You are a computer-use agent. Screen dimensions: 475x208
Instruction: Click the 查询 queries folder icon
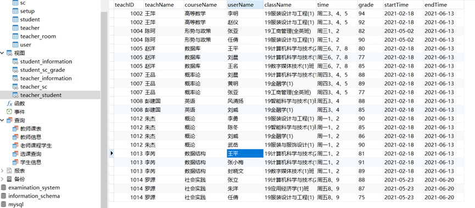coord(9,120)
